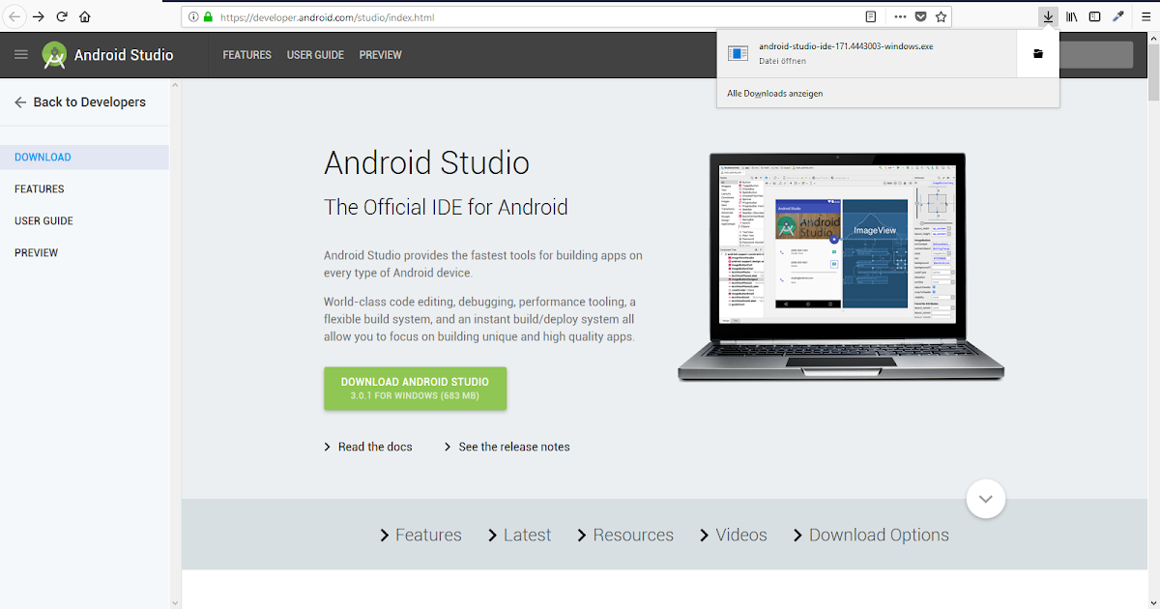Viewport: 1160px width, 609px height.
Task: Click the Android Studio logo
Action: click(x=53, y=54)
